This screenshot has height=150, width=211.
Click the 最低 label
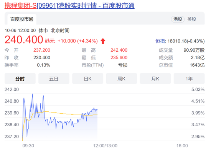coord(89,58)
